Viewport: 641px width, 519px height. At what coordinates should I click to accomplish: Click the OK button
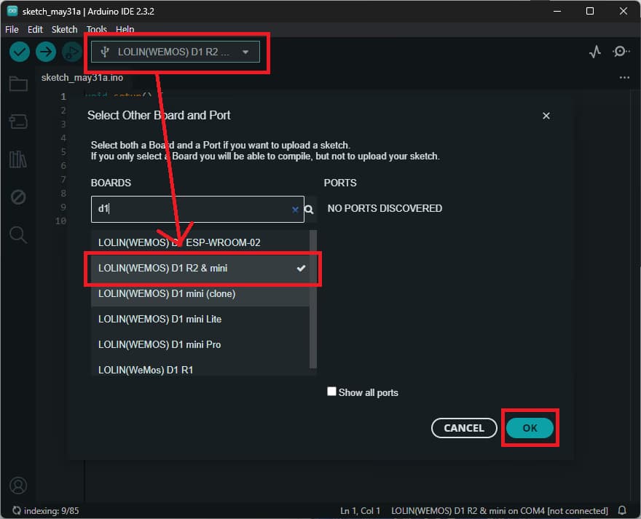coord(530,428)
